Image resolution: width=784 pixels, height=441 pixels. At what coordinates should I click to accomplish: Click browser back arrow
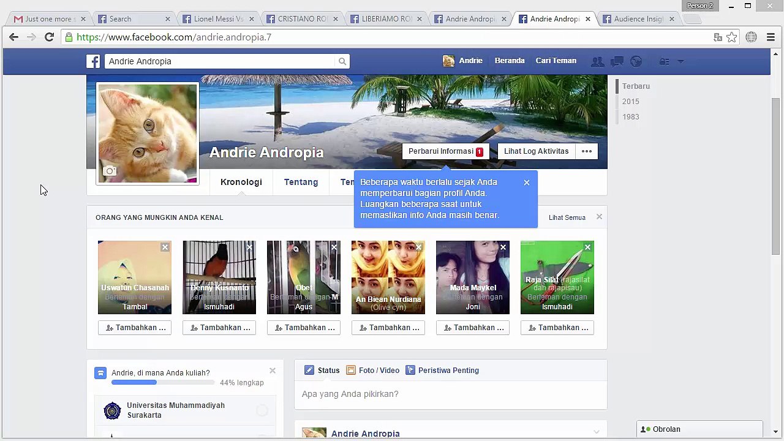coord(13,37)
